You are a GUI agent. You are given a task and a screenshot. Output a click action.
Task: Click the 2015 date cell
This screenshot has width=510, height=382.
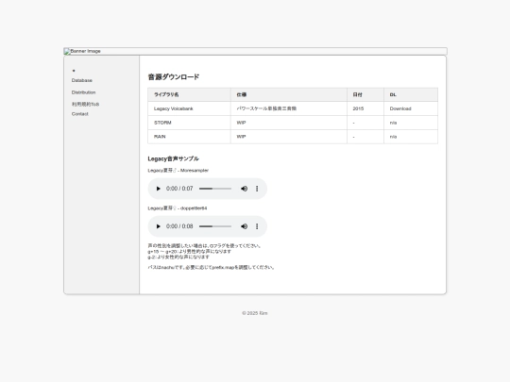point(365,108)
